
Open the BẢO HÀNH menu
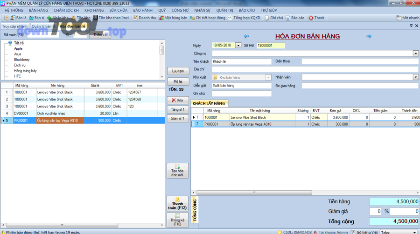142,10
